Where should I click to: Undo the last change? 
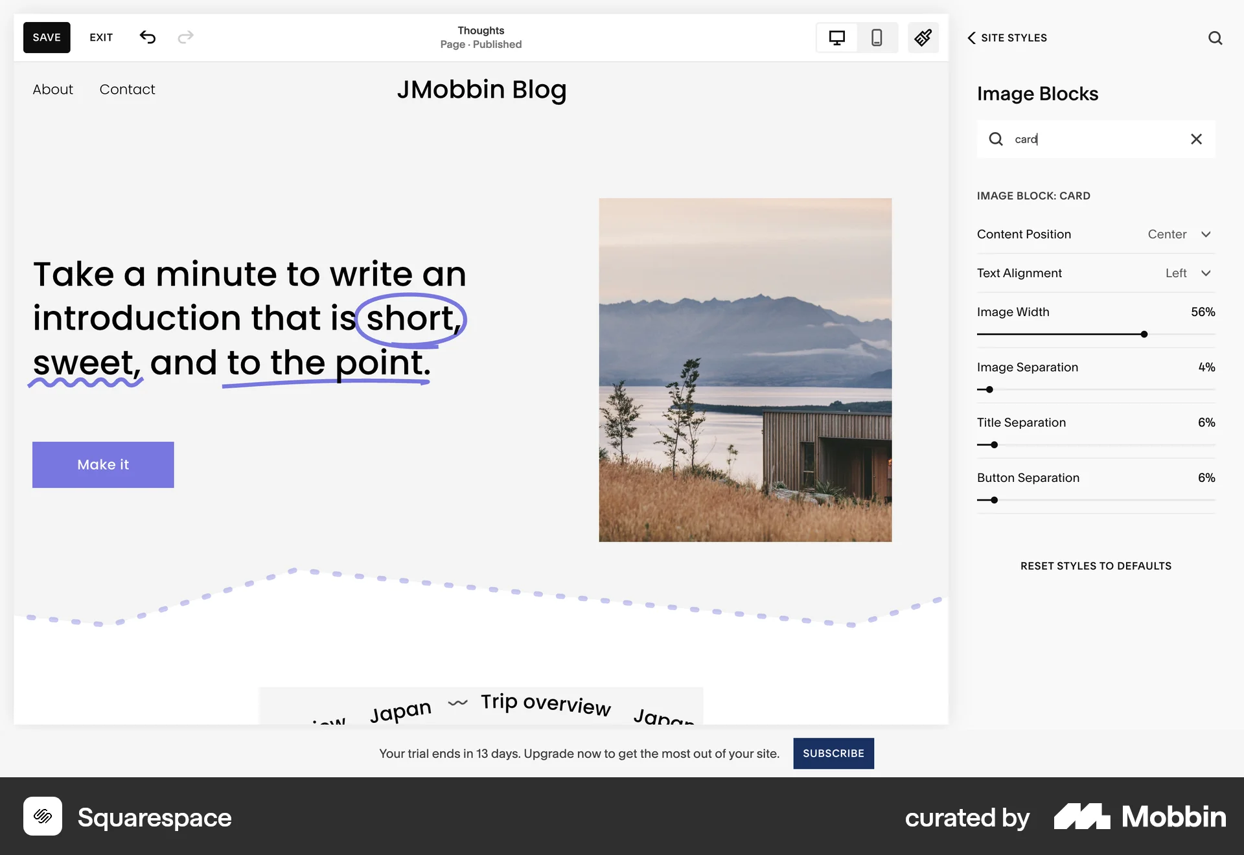coord(148,37)
